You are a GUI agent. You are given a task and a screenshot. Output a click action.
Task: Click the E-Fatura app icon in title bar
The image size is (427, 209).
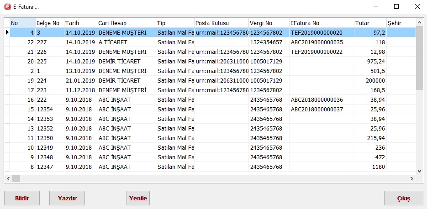(7, 7)
